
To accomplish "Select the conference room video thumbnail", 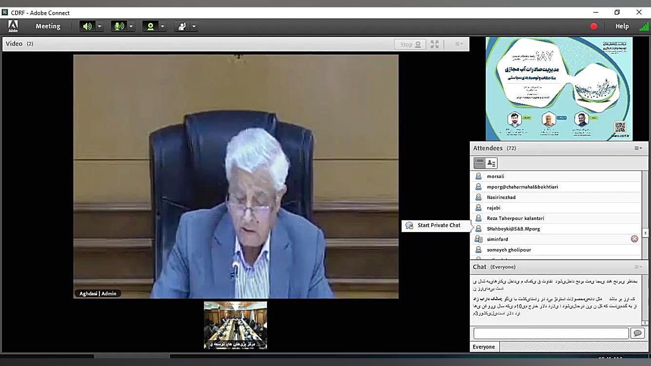I will coord(235,325).
